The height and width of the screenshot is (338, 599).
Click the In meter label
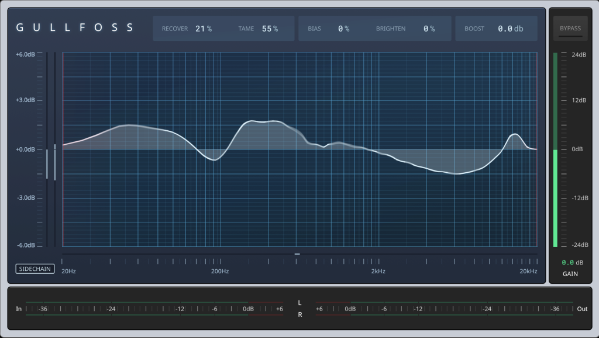(x=19, y=309)
